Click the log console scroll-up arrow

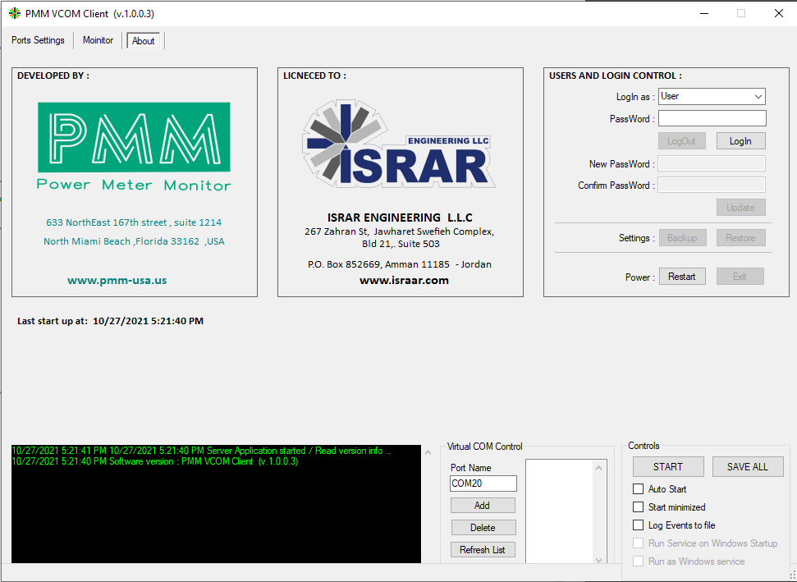[428, 452]
